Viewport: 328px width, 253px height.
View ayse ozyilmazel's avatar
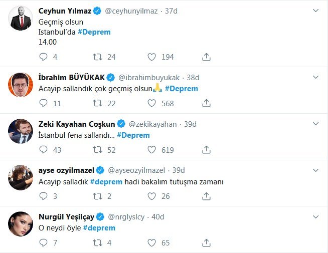click(x=21, y=178)
